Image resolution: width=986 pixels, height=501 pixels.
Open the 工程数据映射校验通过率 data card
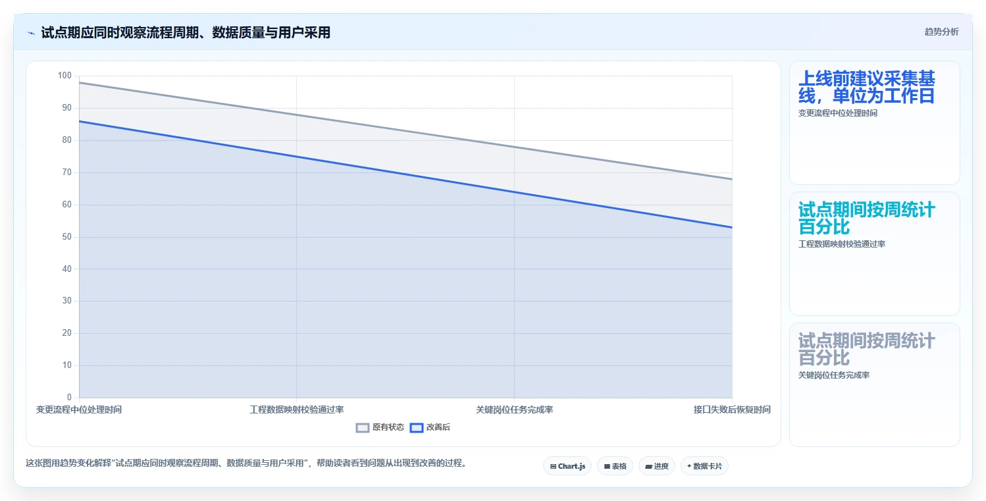tap(875, 254)
